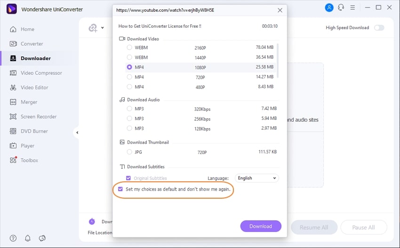Viewport: 400px width, 248px height.
Task: Choose MP4 480P video option
Action: point(129,87)
